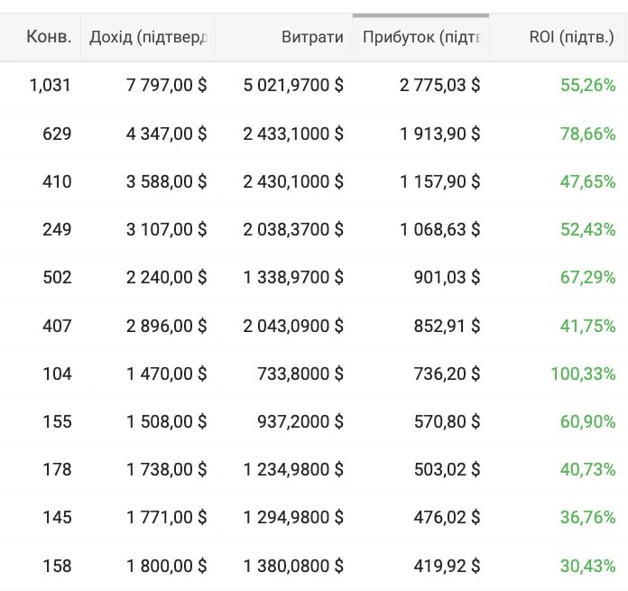Select income cell 3 107,00 $
Viewport: 628px width, 591px height.
point(167,229)
